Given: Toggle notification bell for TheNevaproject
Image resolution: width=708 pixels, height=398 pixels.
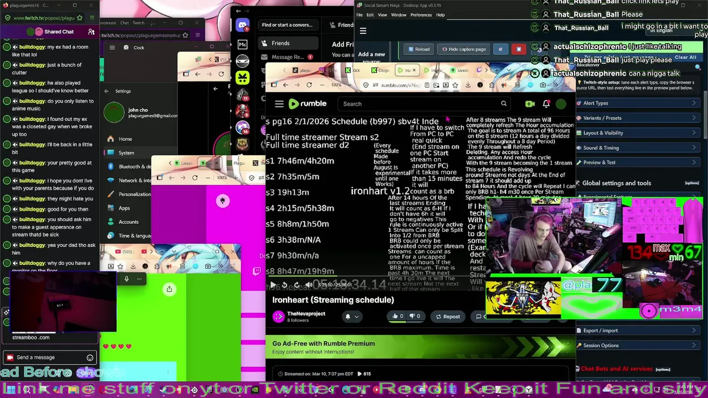Looking at the screenshot, I should tap(347, 317).
